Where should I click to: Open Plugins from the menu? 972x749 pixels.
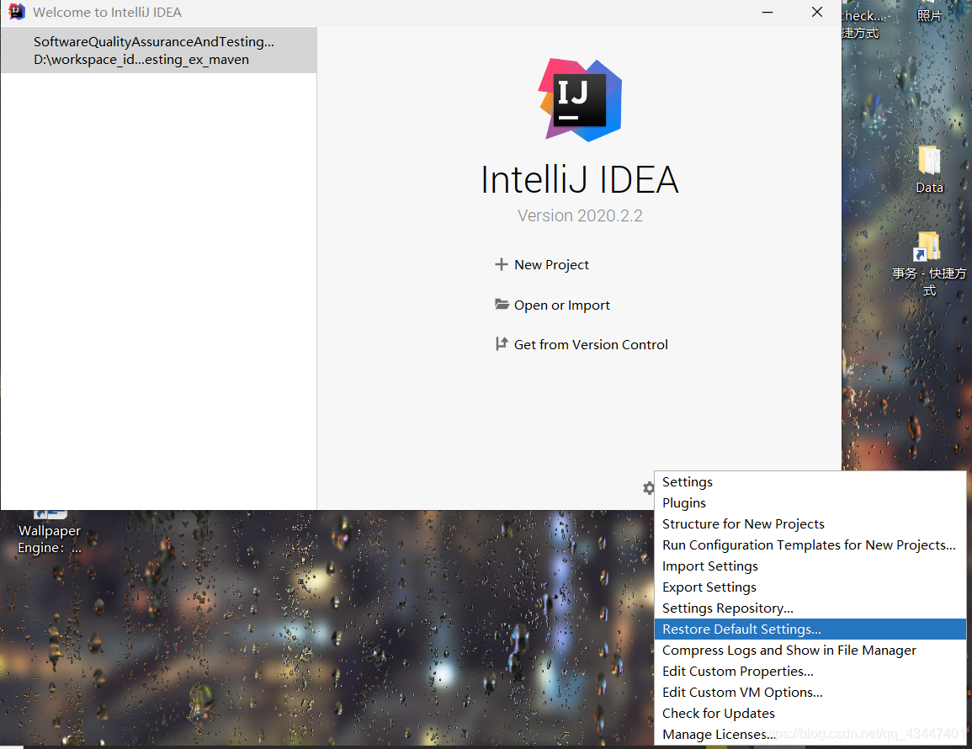pyautogui.click(x=810, y=503)
